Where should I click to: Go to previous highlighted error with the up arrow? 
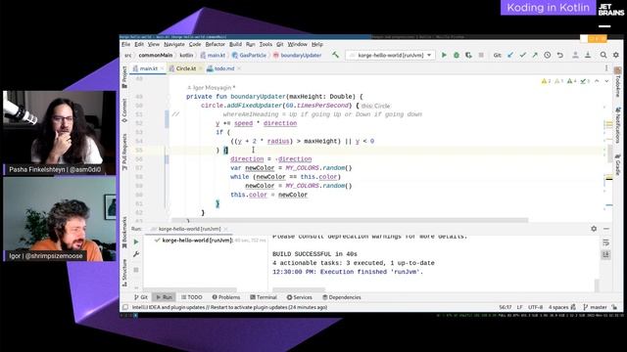(x=597, y=81)
